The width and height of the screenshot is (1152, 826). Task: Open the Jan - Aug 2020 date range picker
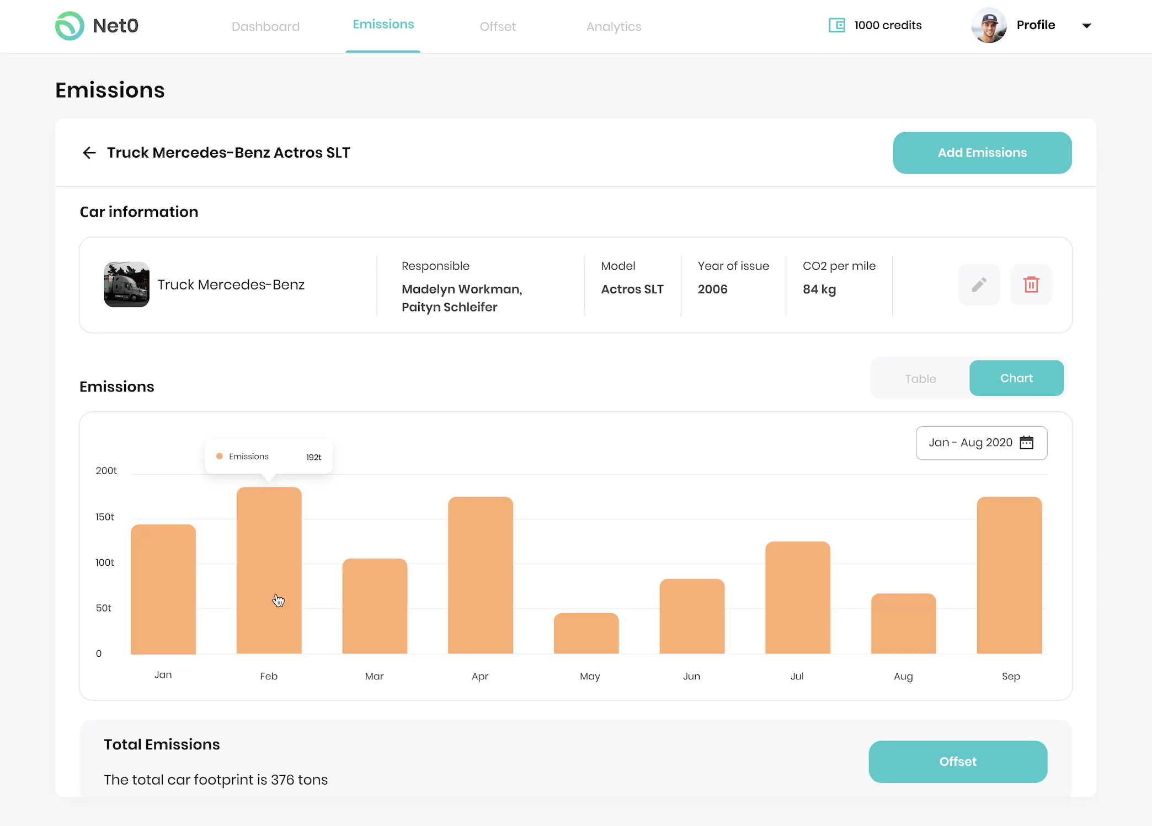[x=981, y=443]
